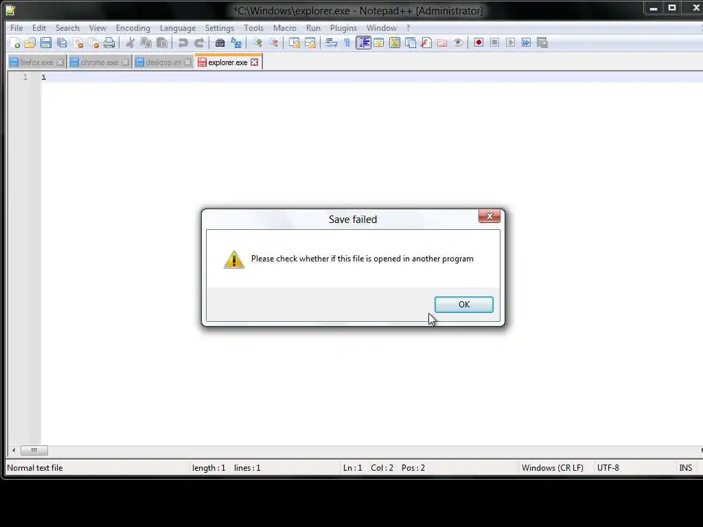Open the Edit menu
Screen dimensions: 703x527
(x=39, y=27)
